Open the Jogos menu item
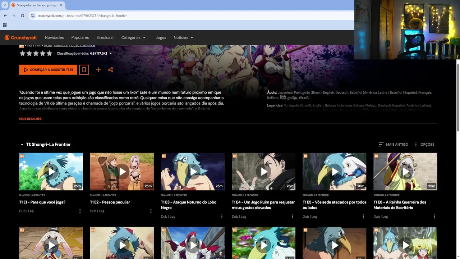This screenshot has width=460, height=259. [x=161, y=37]
